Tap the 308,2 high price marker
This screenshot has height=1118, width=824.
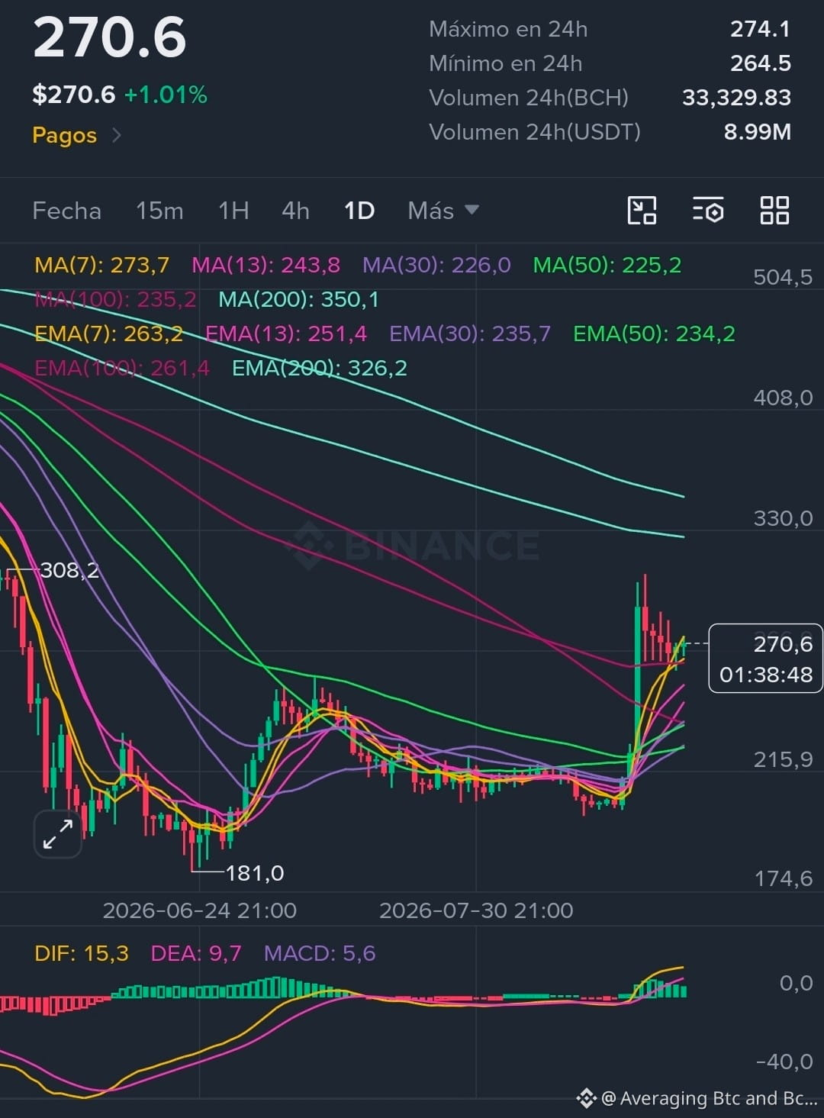[69, 570]
